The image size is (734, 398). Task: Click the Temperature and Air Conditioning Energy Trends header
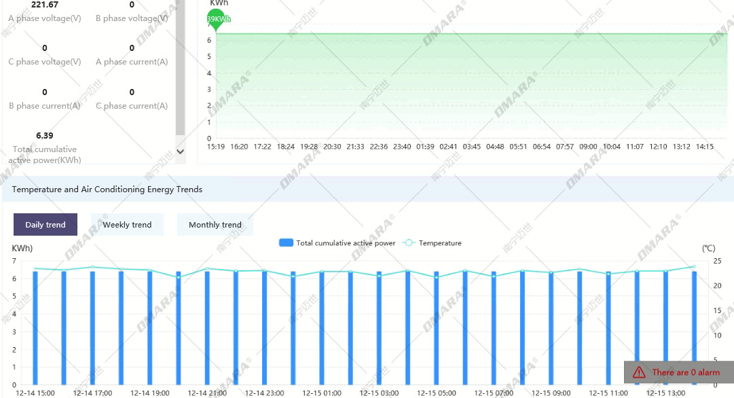(107, 189)
